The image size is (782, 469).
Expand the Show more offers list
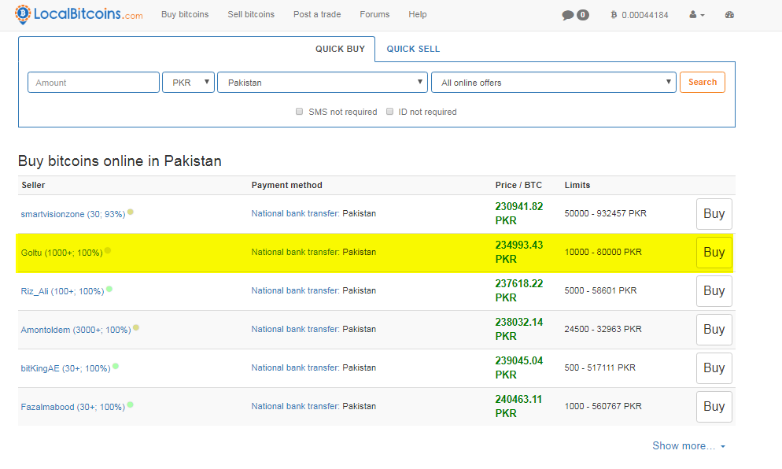(x=688, y=445)
